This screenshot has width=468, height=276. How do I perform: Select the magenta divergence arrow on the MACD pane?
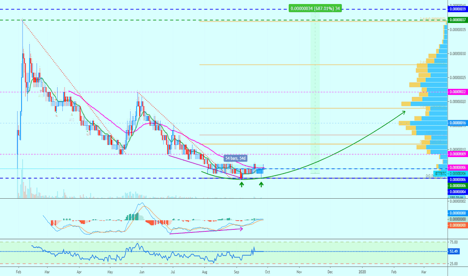(x=206, y=231)
